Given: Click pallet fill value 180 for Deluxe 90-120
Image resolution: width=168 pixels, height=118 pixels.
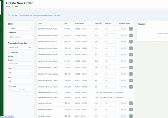Looking at the screenshot, I should pyautogui.click(x=96, y=29).
